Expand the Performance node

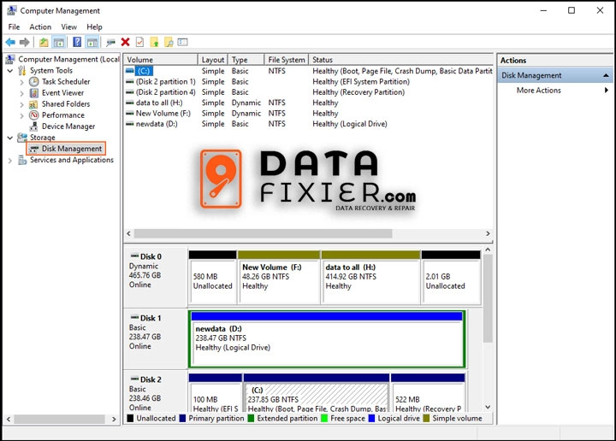pyautogui.click(x=22, y=115)
